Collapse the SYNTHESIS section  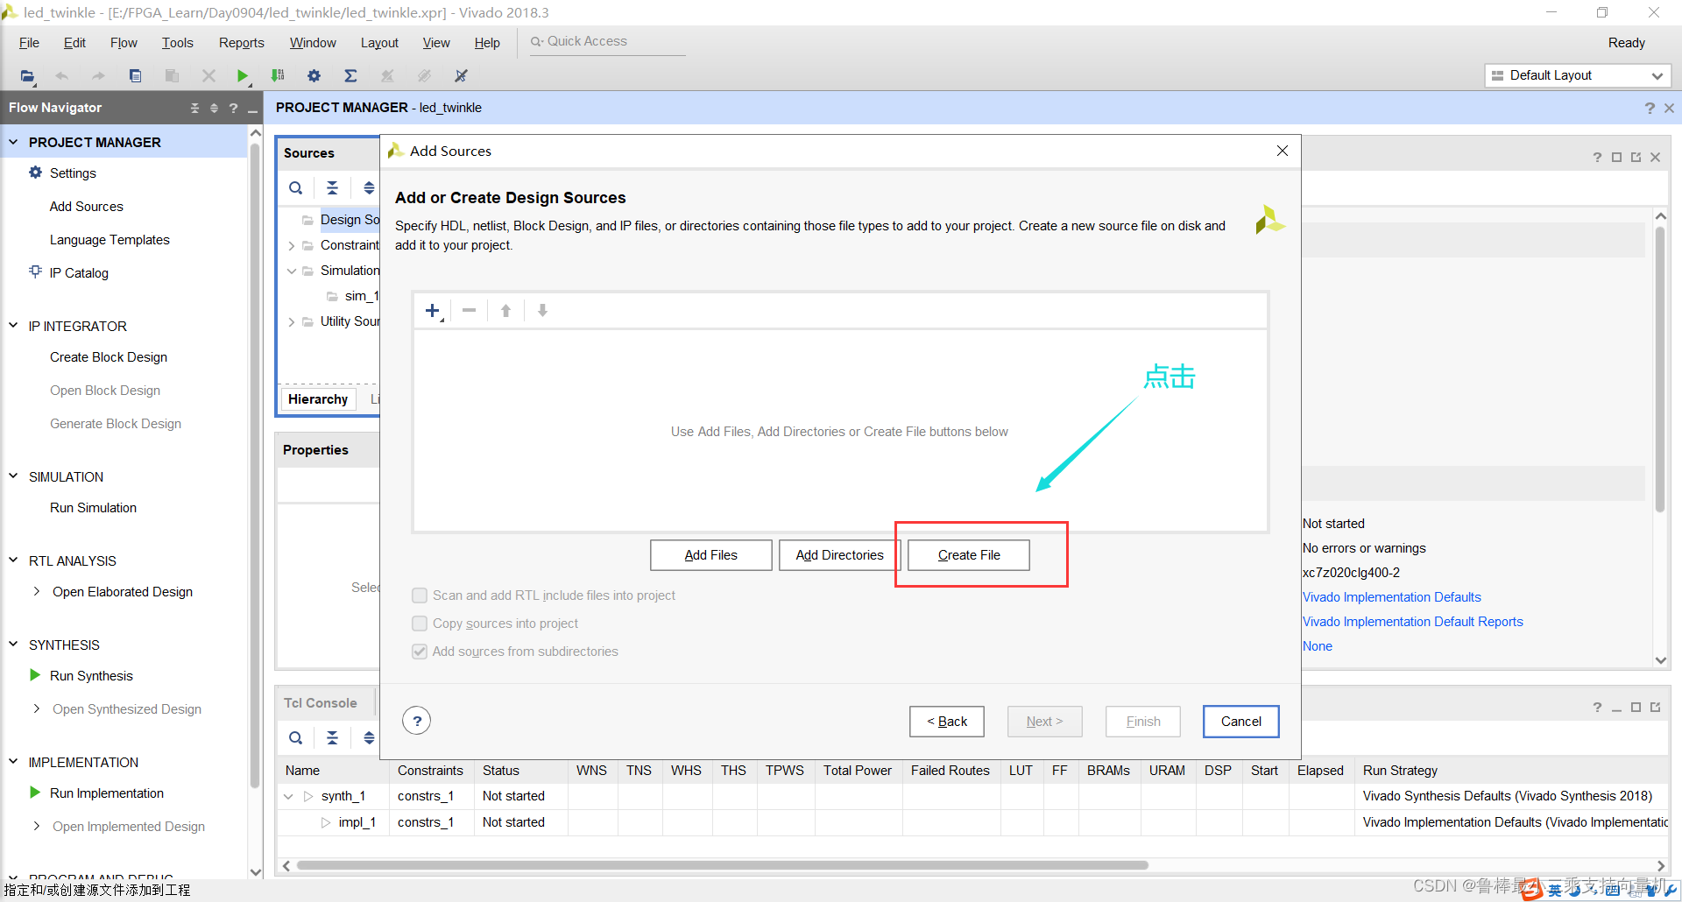(x=13, y=644)
